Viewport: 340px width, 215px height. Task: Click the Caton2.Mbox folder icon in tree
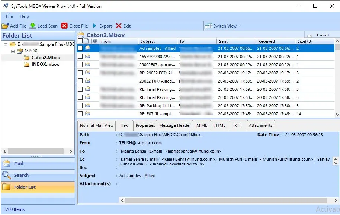(x=27, y=58)
